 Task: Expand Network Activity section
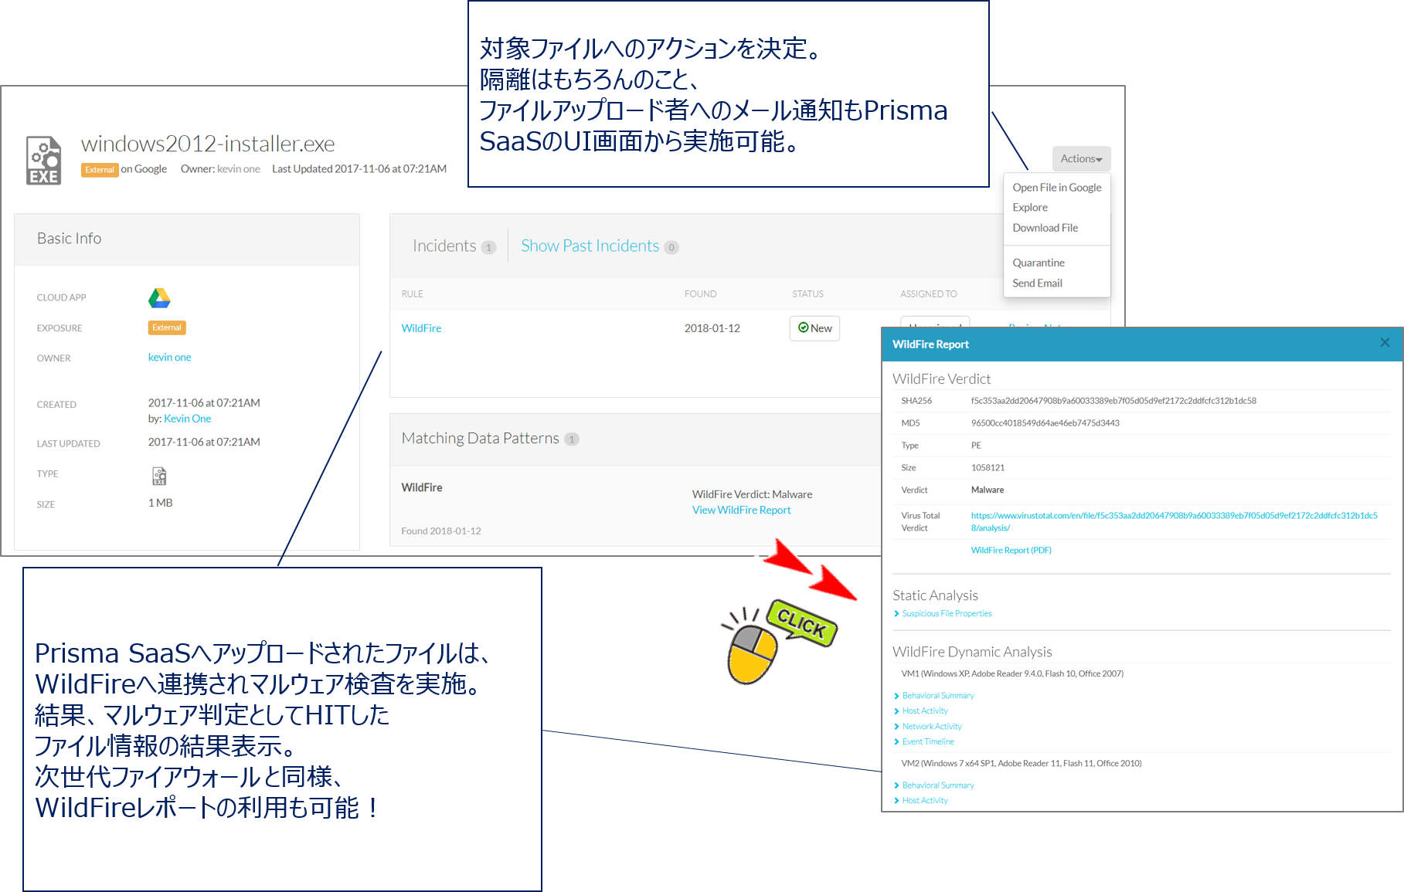932,727
